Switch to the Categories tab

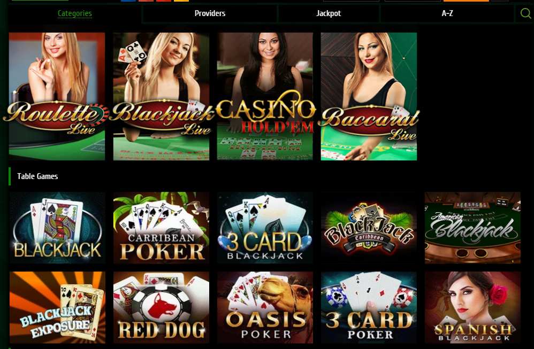click(74, 13)
